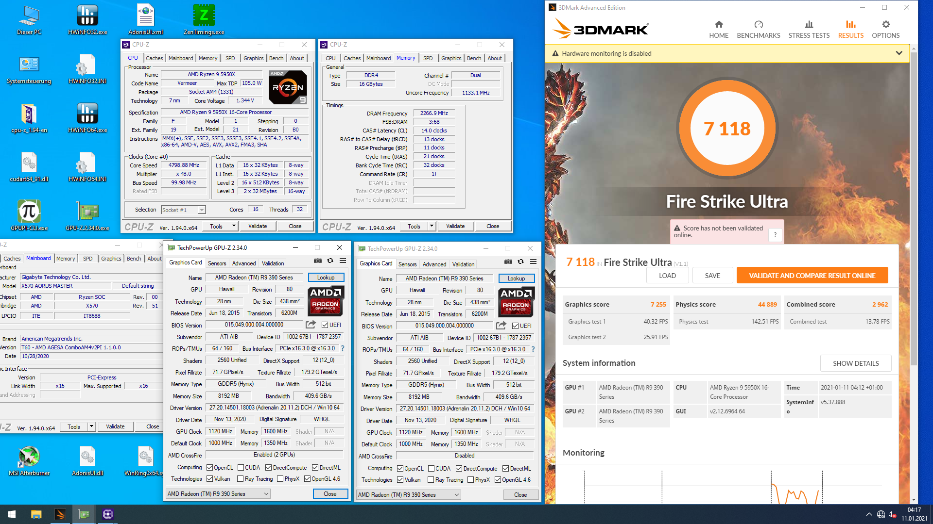Open cpu-z_1.94-en desktop archive
The width and height of the screenshot is (933, 524).
coord(29,118)
